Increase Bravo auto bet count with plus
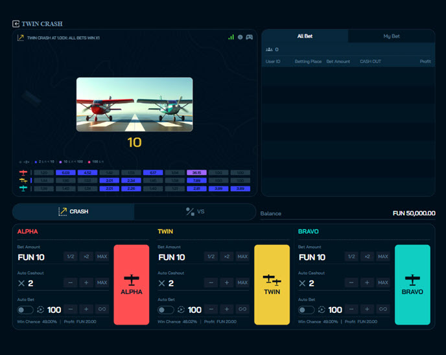The height and width of the screenshot is (355, 446). point(367,310)
